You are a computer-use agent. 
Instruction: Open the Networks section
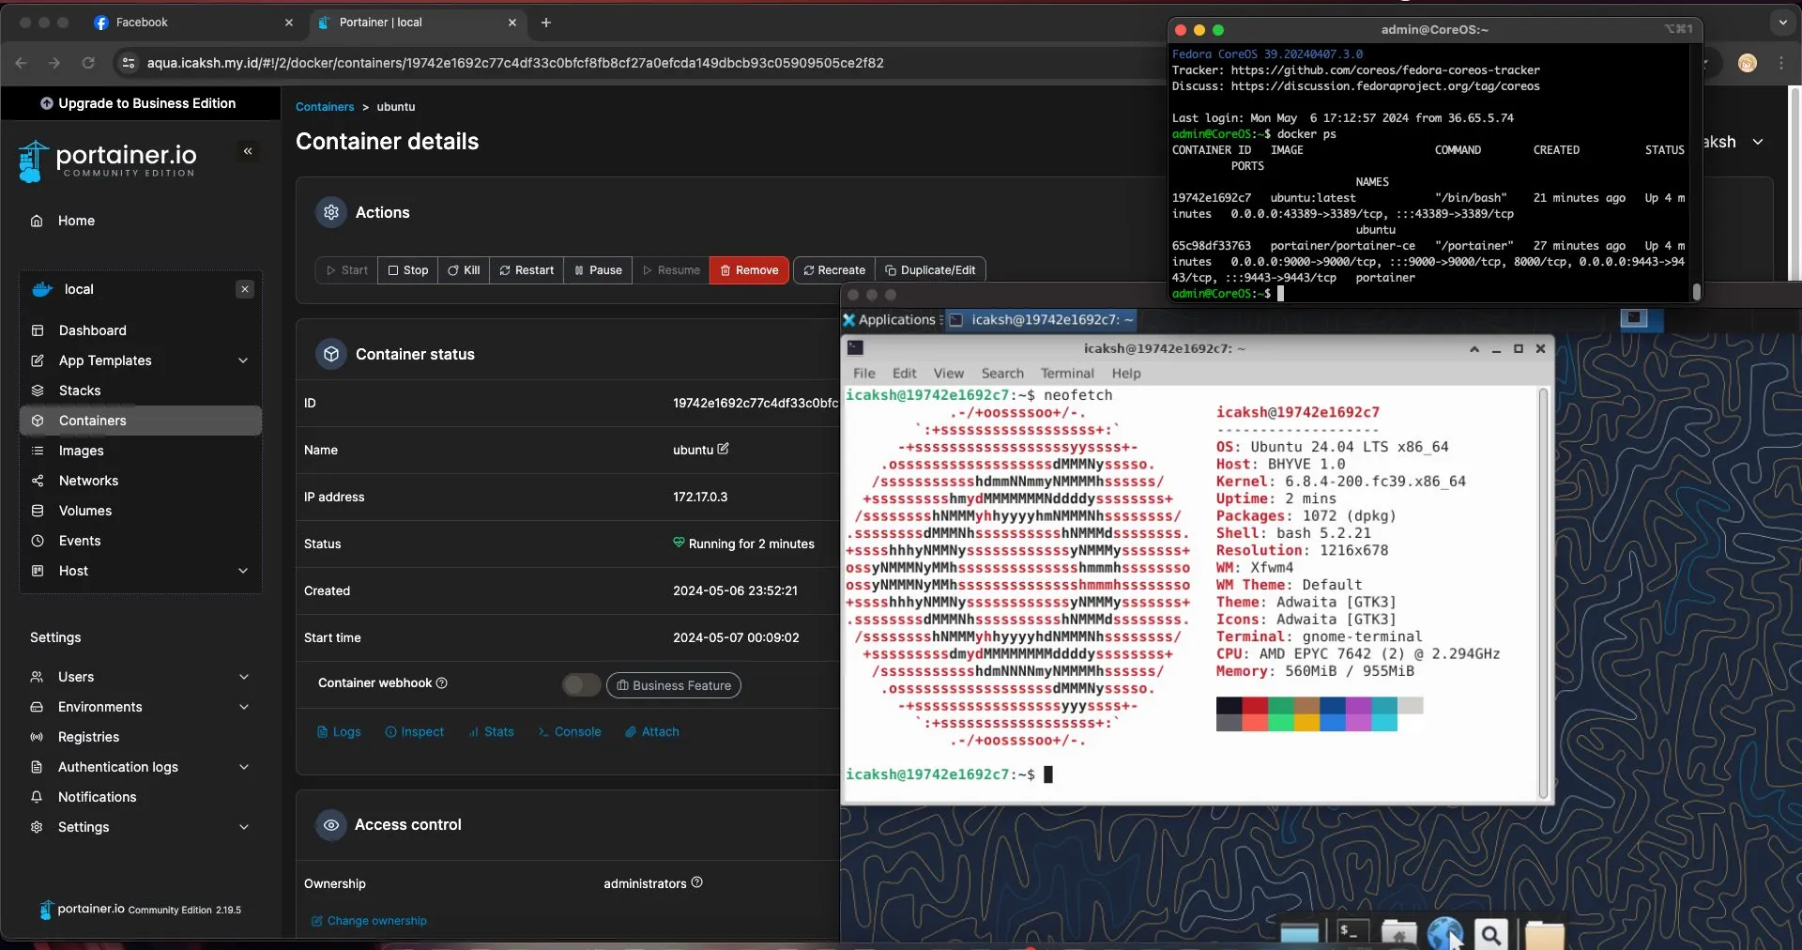pyautogui.click(x=89, y=481)
